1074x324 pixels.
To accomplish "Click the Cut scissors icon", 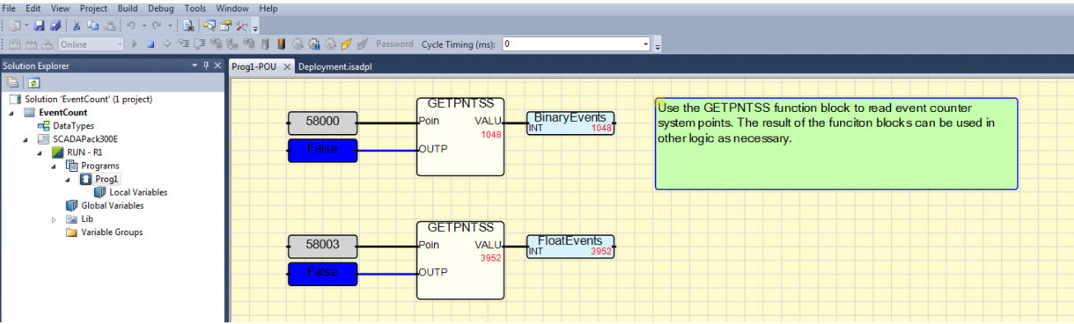I will [x=77, y=25].
